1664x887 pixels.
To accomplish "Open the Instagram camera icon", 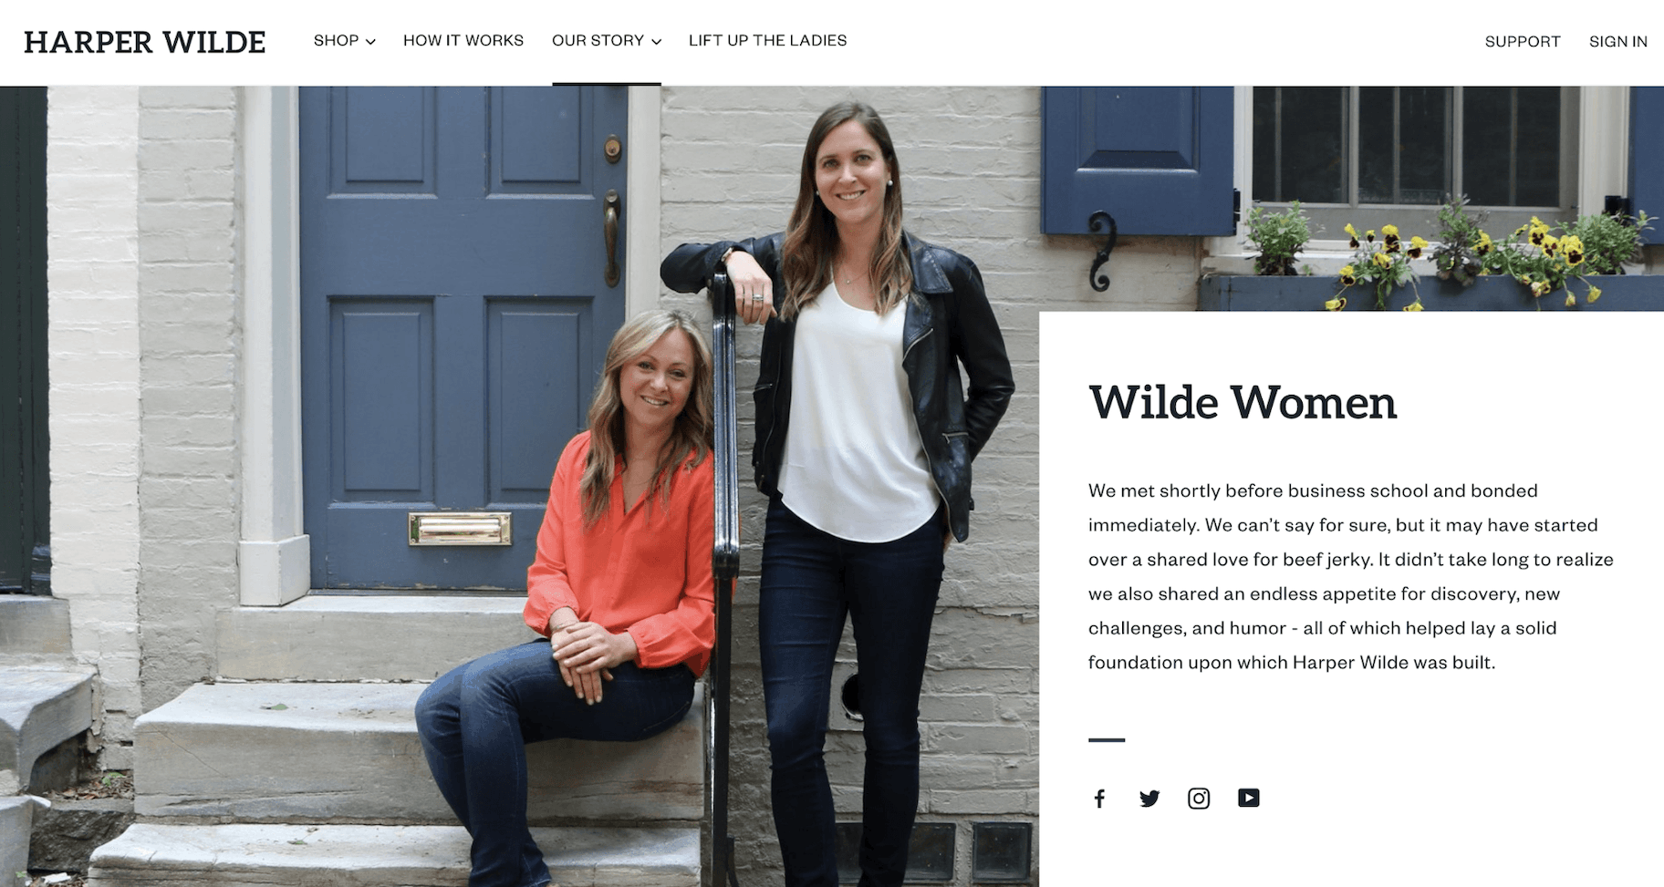I will 1199,799.
